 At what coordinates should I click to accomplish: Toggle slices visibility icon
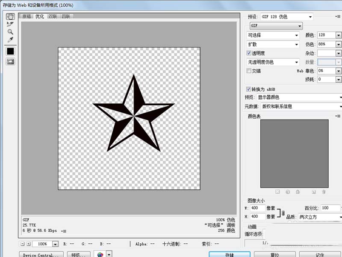tap(10, 62)
